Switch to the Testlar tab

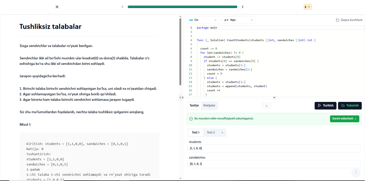tap(194, 105)
